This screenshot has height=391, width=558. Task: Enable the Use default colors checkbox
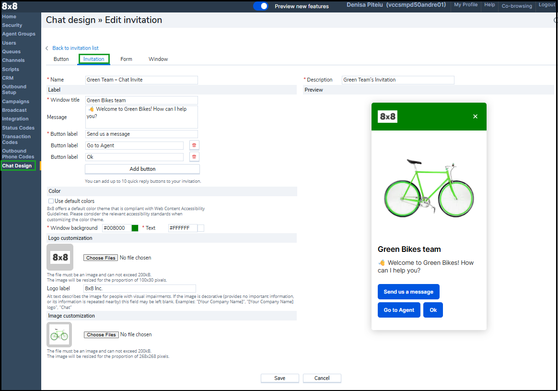51,201
